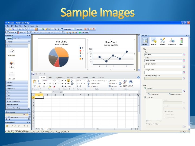Open the Appearance properties tab
Image resolution: width=195 pixels, height=146 pixels.
click(x=172, y=42)
